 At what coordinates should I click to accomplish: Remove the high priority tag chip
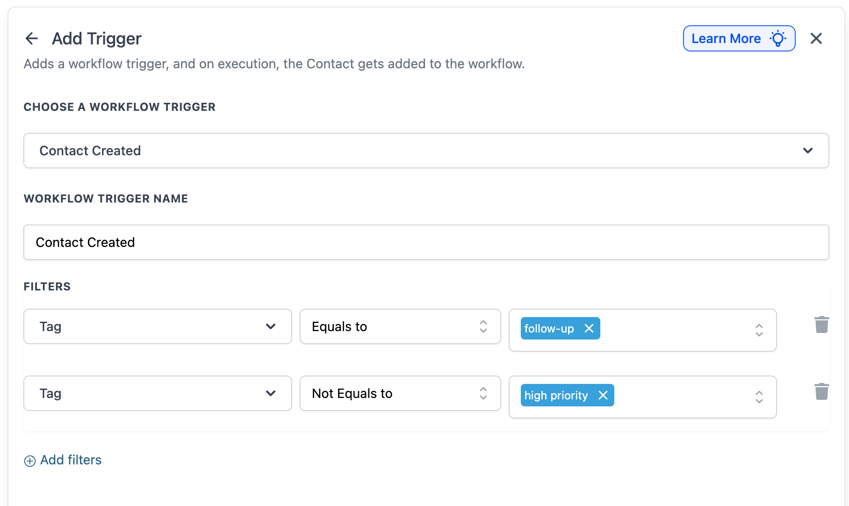[603, 395]
